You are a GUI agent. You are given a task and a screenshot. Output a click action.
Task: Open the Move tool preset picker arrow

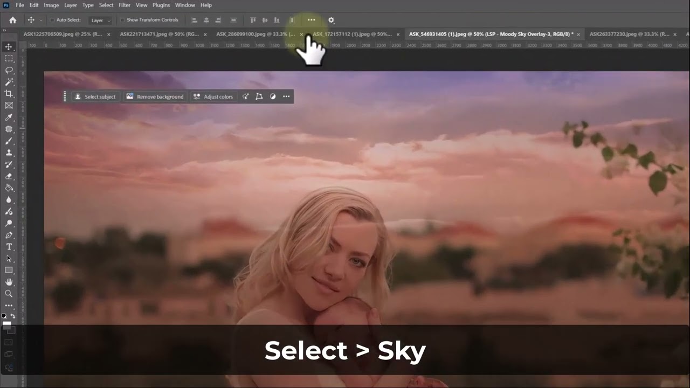pyautogui.click(x=40, y=20)
